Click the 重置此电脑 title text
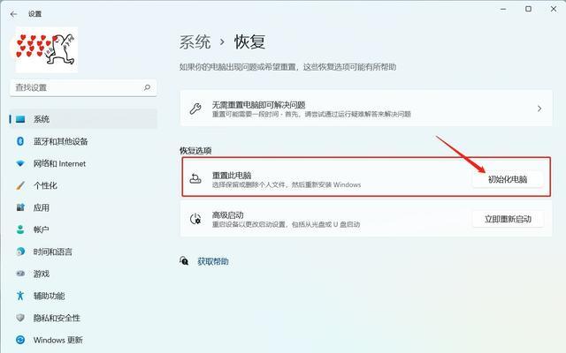The height and width of the screenshot is (353, 566). pos(232,176)
